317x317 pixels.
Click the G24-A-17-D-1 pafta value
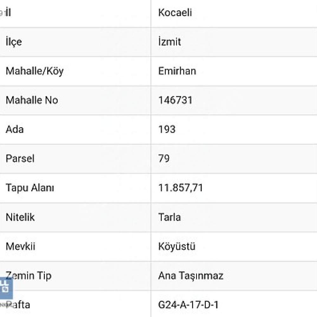pos(188,305)
